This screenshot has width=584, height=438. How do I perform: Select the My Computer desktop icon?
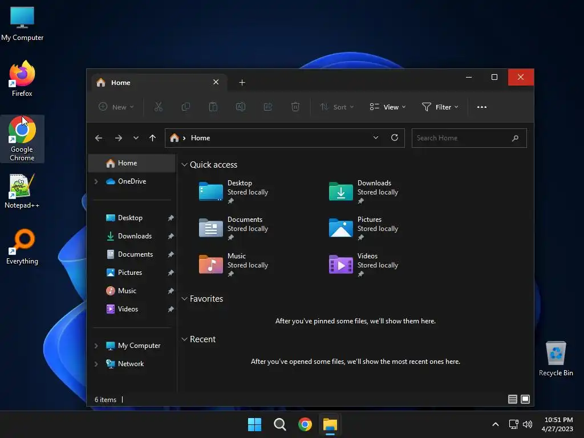(x=22, y=23)
